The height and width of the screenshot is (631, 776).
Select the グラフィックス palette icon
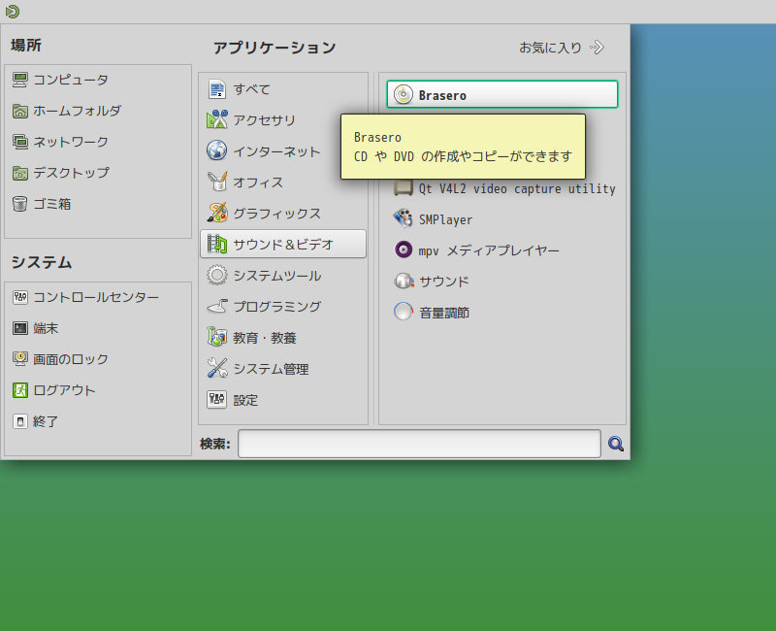tap(216, 213)
